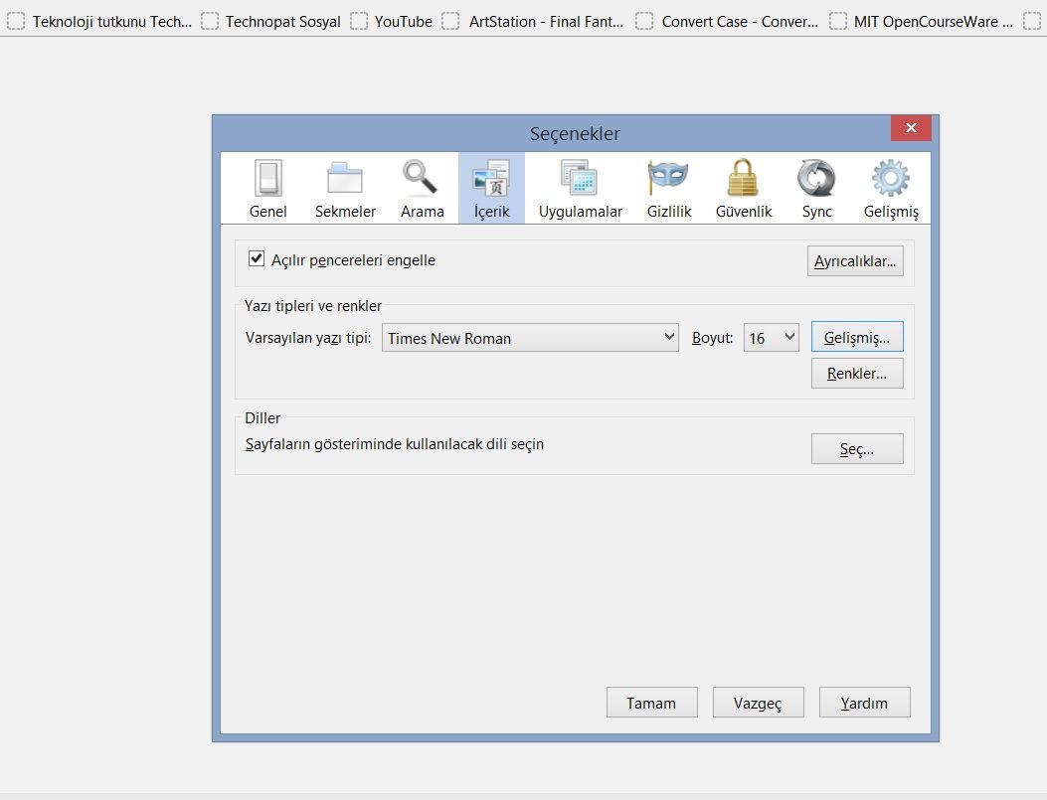
Task: Toggle Açılır pencereleri engelle checkbox
Action: 257,259
